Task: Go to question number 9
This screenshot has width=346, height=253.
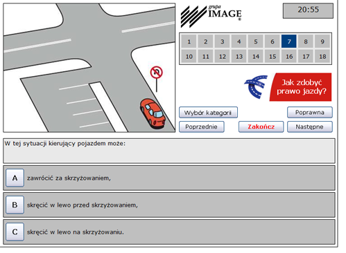Action: (322, 41)
